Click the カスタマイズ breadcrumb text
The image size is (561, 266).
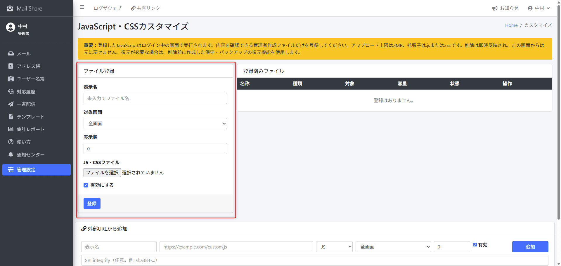click(538, 25)
